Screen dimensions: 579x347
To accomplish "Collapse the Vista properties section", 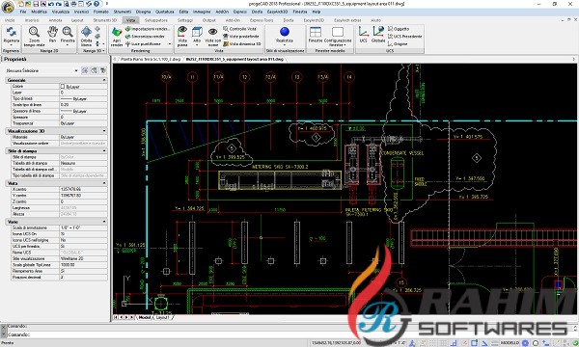I will [104, 183].
